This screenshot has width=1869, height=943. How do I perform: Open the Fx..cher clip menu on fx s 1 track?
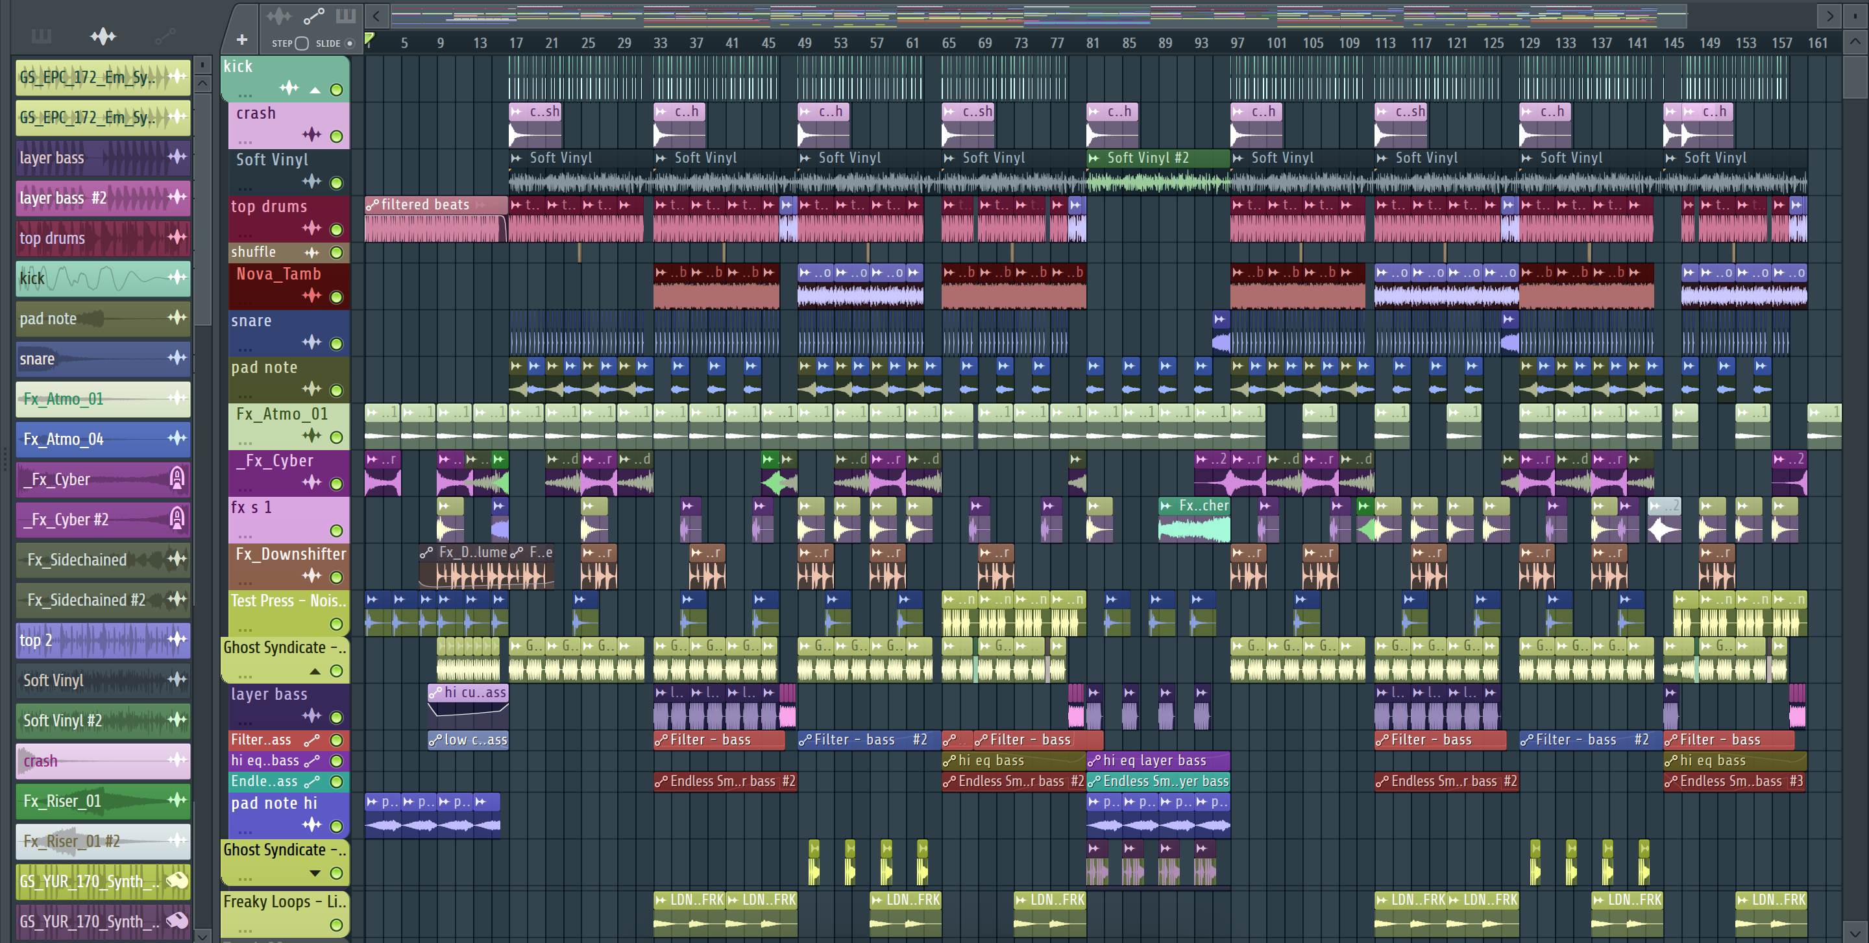(x=1166, y=506)
